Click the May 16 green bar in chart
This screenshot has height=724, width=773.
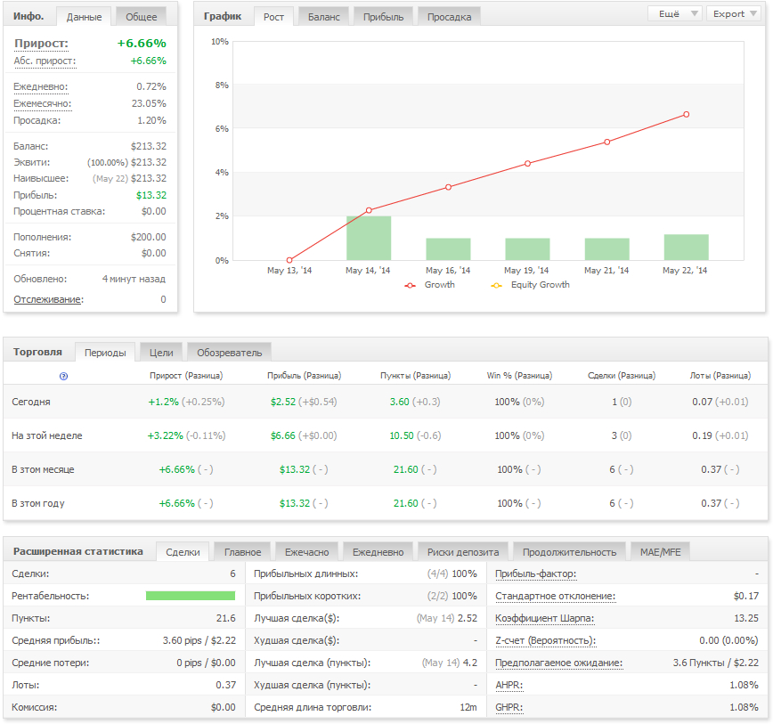[448, 249]
